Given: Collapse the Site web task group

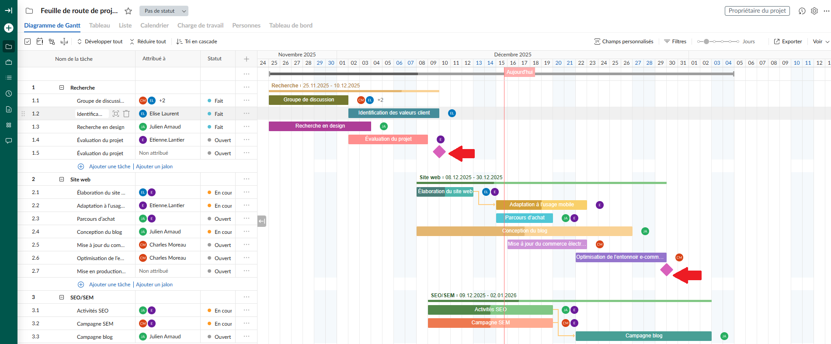Looking at the screenshot, I should point(62,179).
